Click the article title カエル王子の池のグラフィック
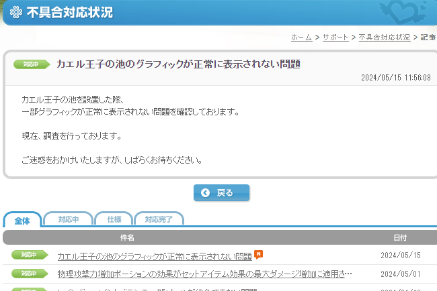437x291 pixels. [x=178, y=64]
